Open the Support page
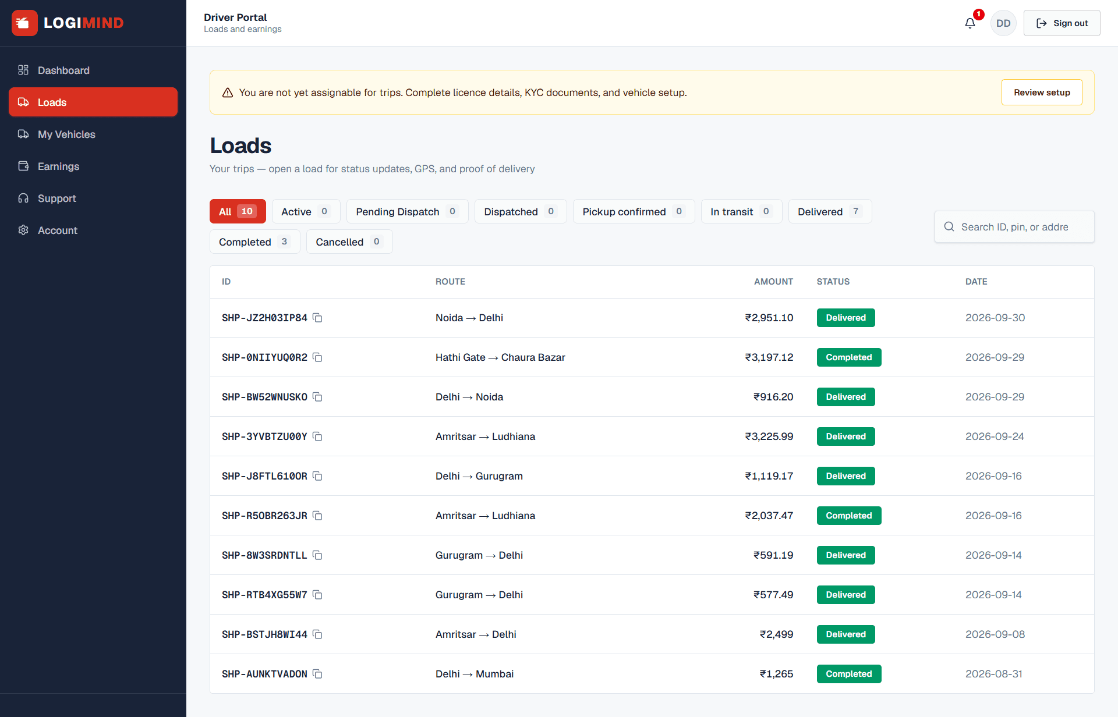 coord(93,198)
